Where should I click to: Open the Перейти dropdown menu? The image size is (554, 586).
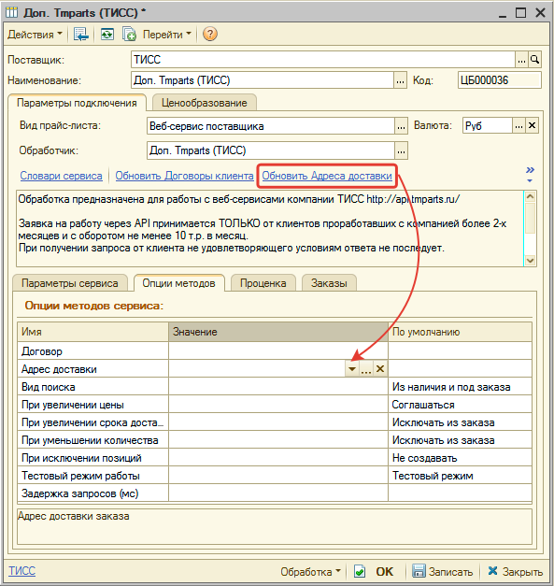click(x=166, y=35)
